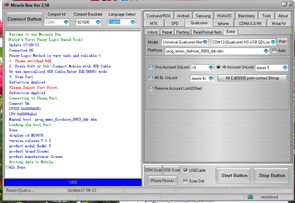Open the Repair sub-tab
The width and height of the screenshot is (295, 203).
(167, 32)
